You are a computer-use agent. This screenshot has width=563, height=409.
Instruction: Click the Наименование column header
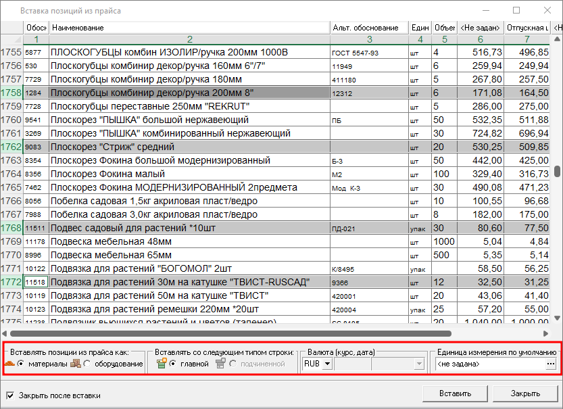[189, 28]
